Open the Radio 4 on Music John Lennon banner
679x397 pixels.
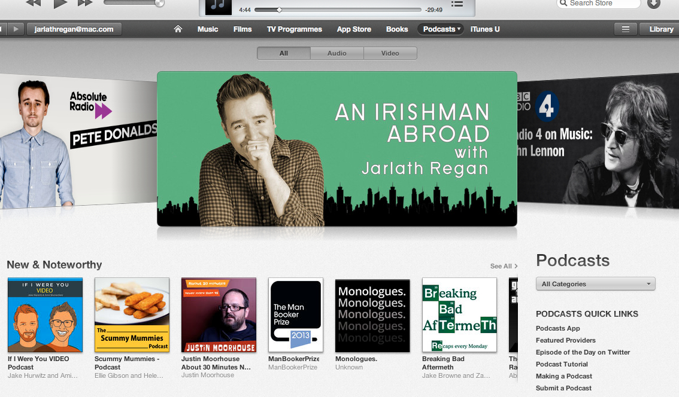pyautogui.click(x=598, y=141)
